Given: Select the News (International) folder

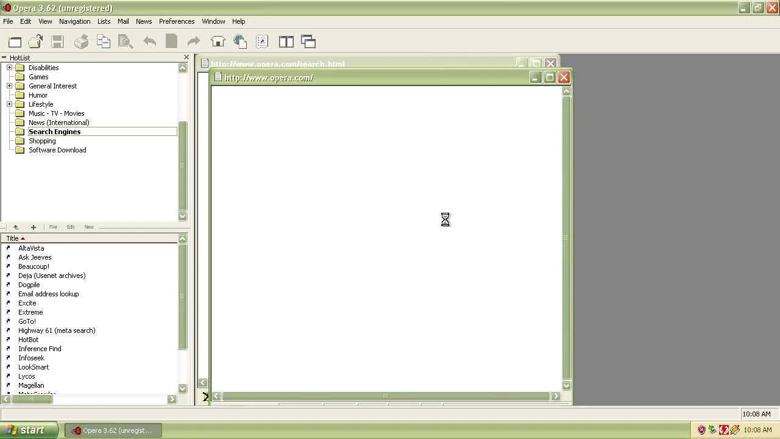Looking at the screenshot, I should [x=58, y=123].
